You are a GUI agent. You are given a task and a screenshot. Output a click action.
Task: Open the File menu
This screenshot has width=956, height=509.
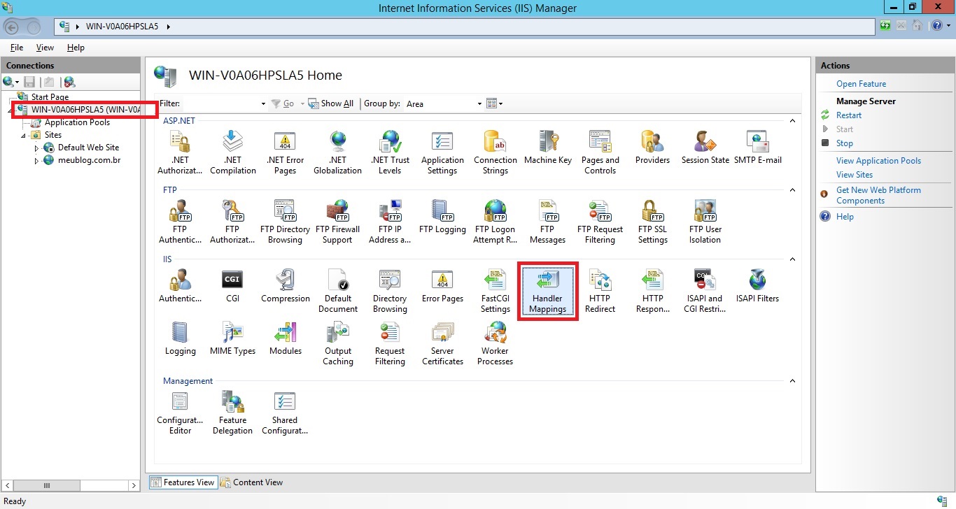(17, 48)
